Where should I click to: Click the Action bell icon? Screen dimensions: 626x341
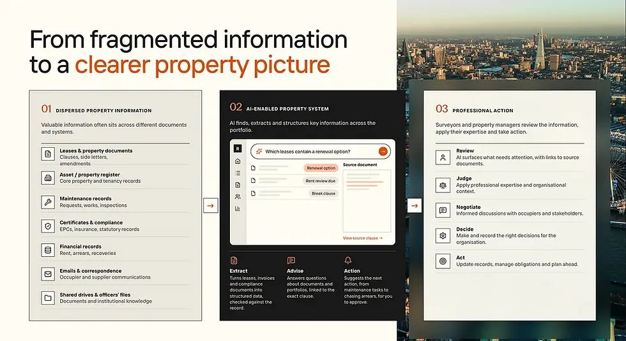(x=347, y=261)
